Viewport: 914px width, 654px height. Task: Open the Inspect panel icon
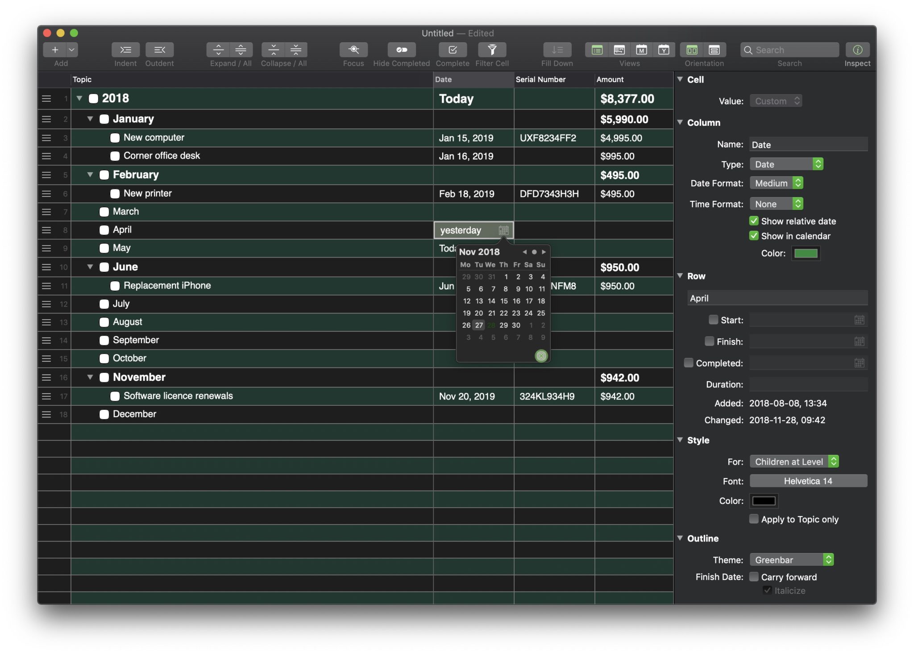[x=857, y=50]
